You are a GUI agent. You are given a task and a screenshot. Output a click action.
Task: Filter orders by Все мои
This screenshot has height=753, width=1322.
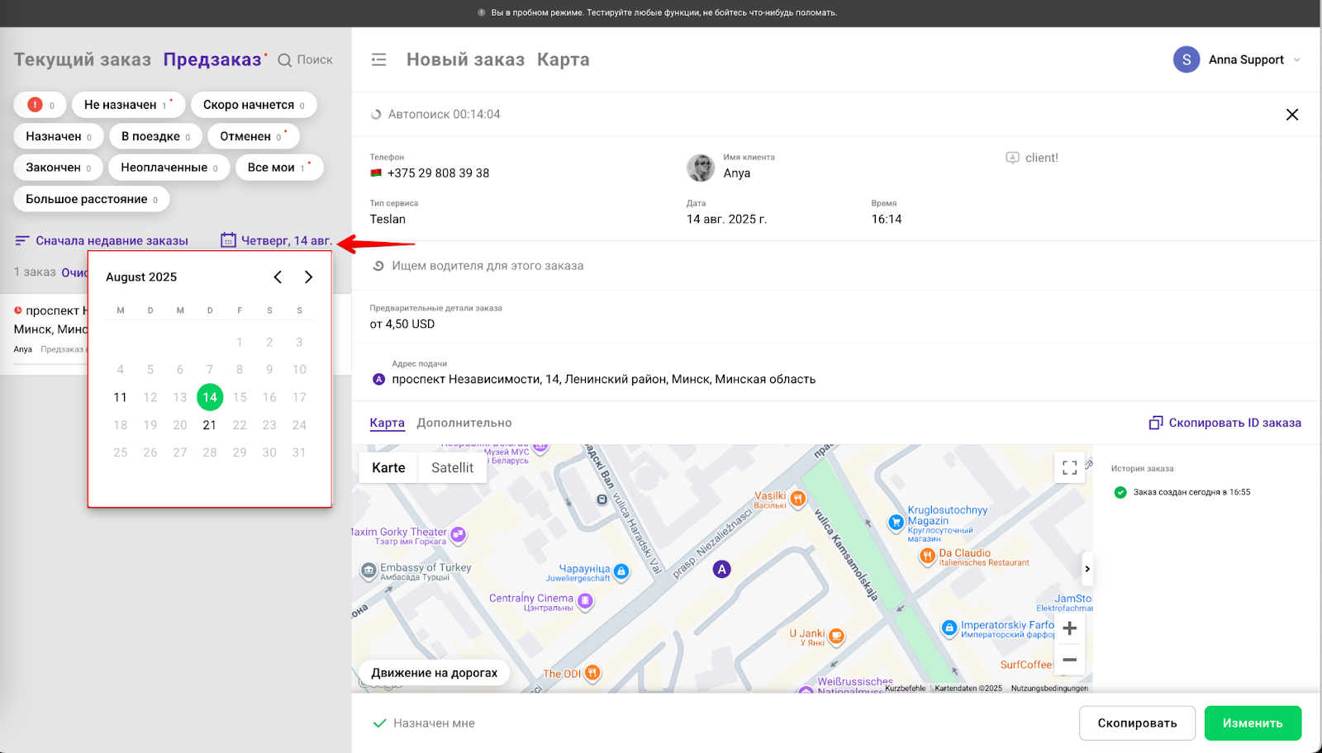[279, 168]
